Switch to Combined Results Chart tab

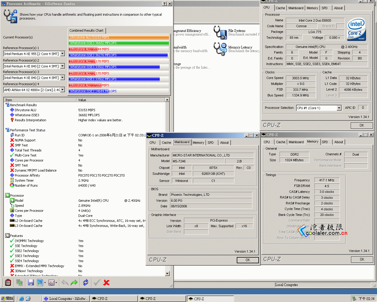(x=87, y=30)
